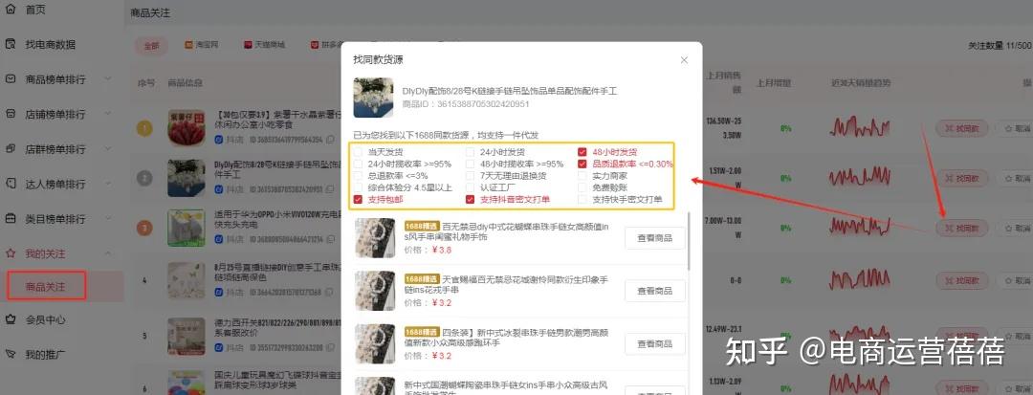
Task: Expand 类目榜单排行 chevron in sidebar
Action: click(108, 219)
